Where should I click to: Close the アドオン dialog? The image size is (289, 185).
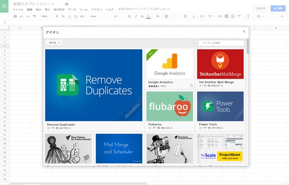[244, 32]
